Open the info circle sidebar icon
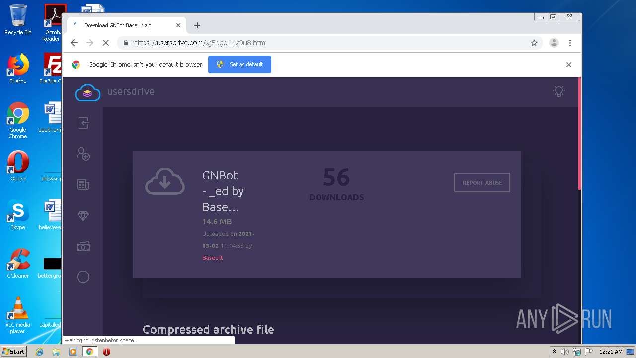Screen dimensions: 636x358 pos(83,277)
